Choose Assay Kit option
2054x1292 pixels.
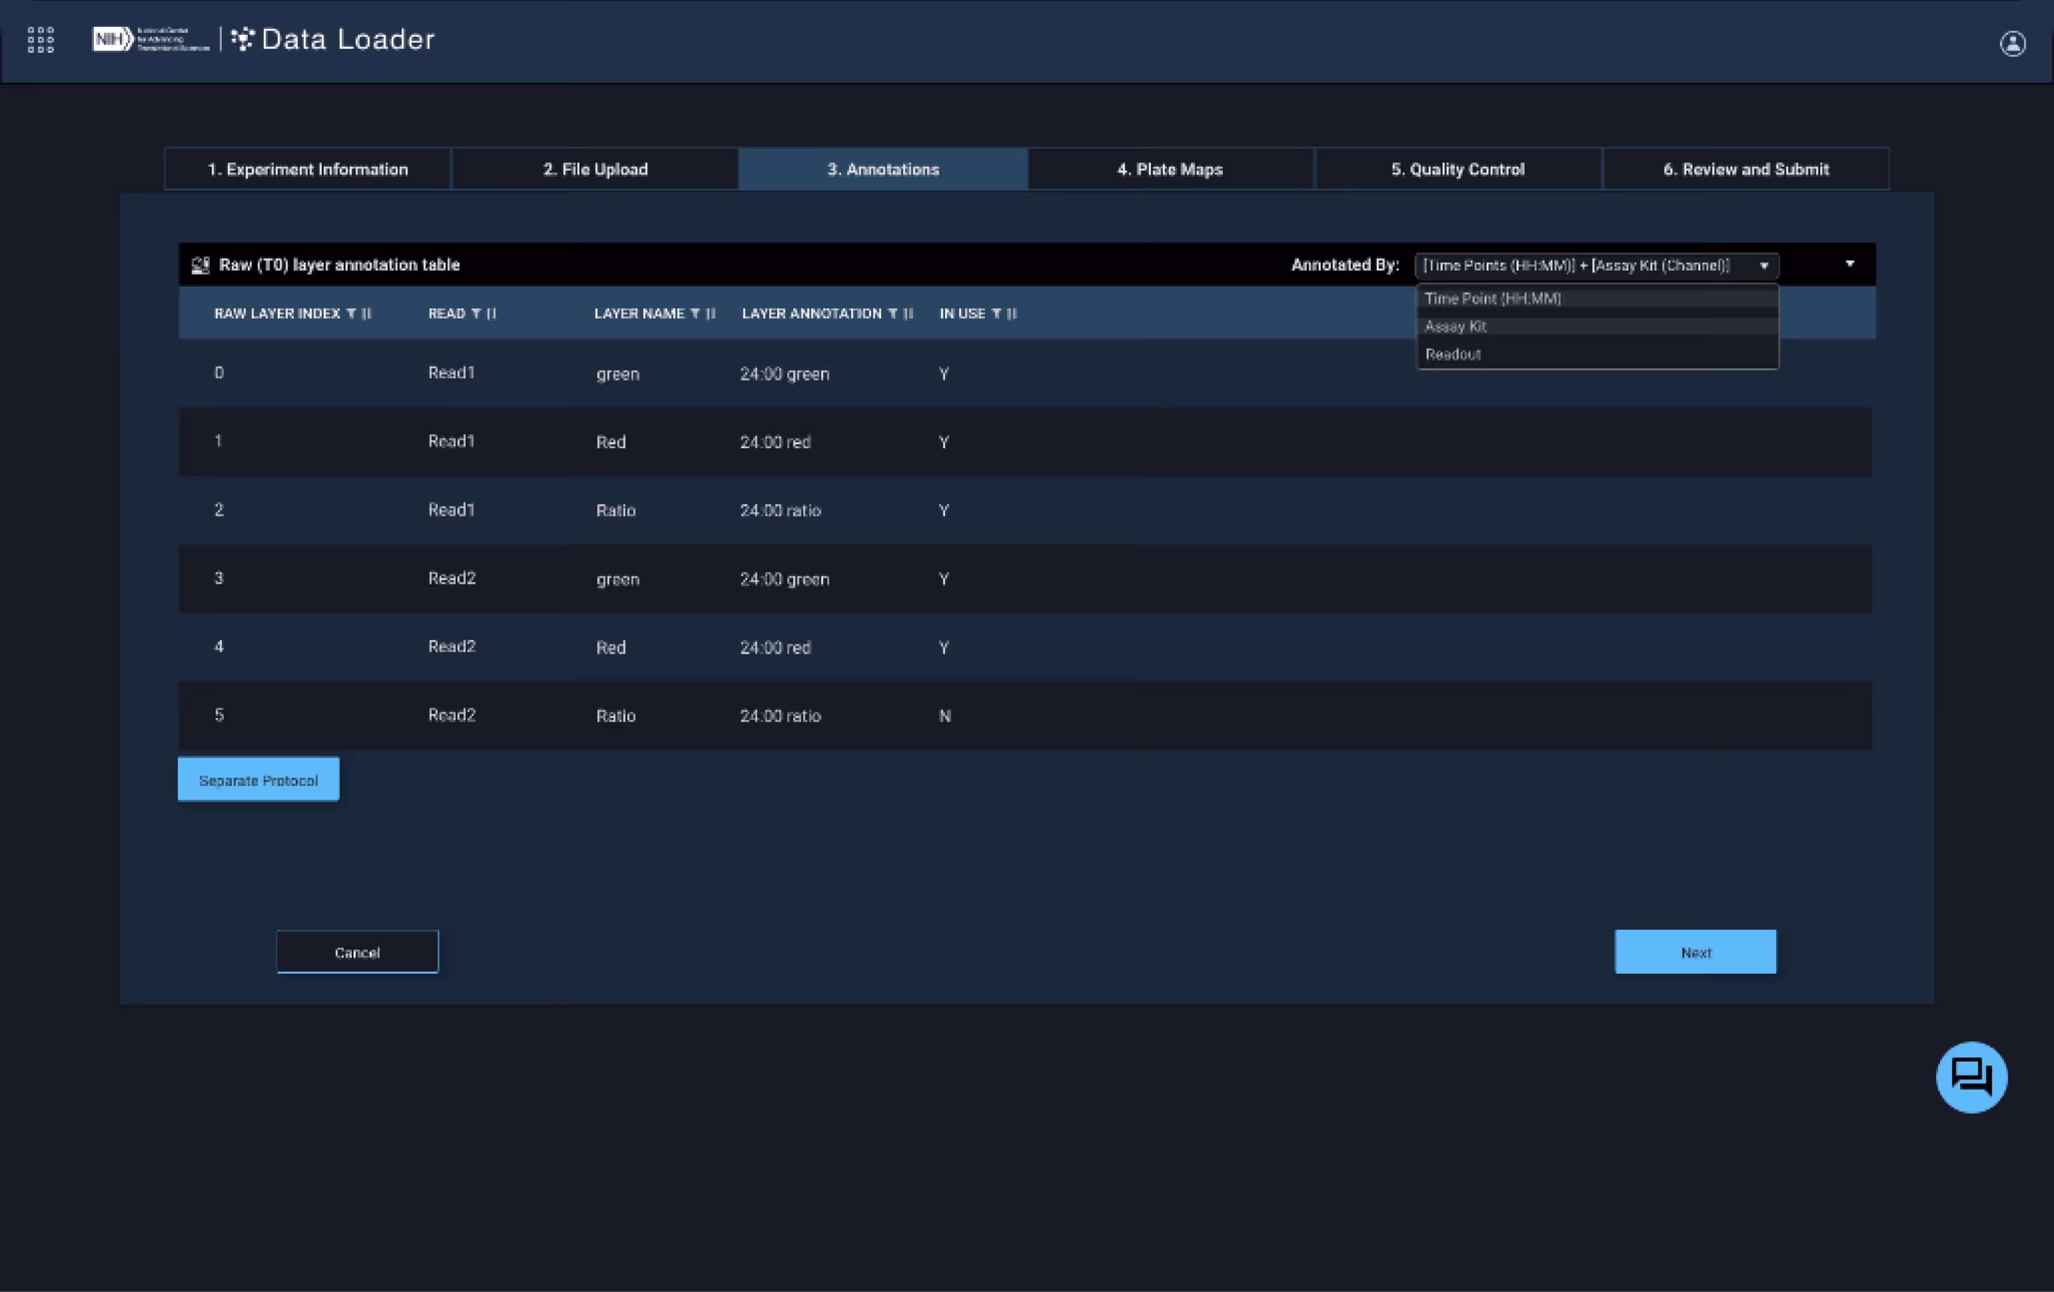1597,327
